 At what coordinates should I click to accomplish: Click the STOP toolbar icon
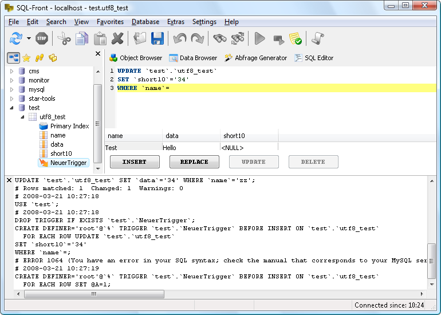coord(42,38)
